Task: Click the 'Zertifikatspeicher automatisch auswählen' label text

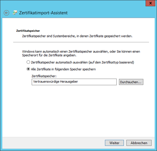Action: tap(82, 62)
